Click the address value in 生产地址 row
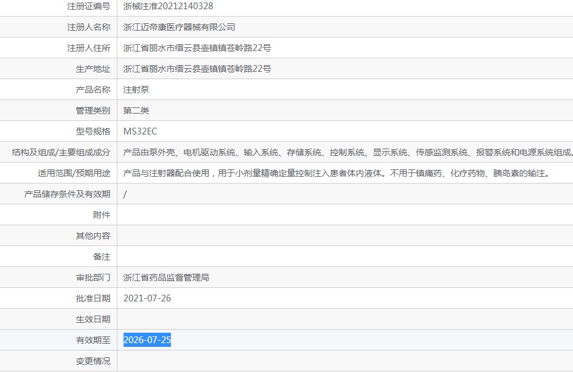This screenshot has height=372, width=573. [197, 69]
